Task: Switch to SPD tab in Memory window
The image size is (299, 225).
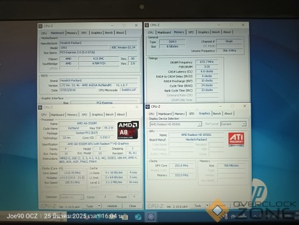Action: pyautogui.click(x=191, y=32)
